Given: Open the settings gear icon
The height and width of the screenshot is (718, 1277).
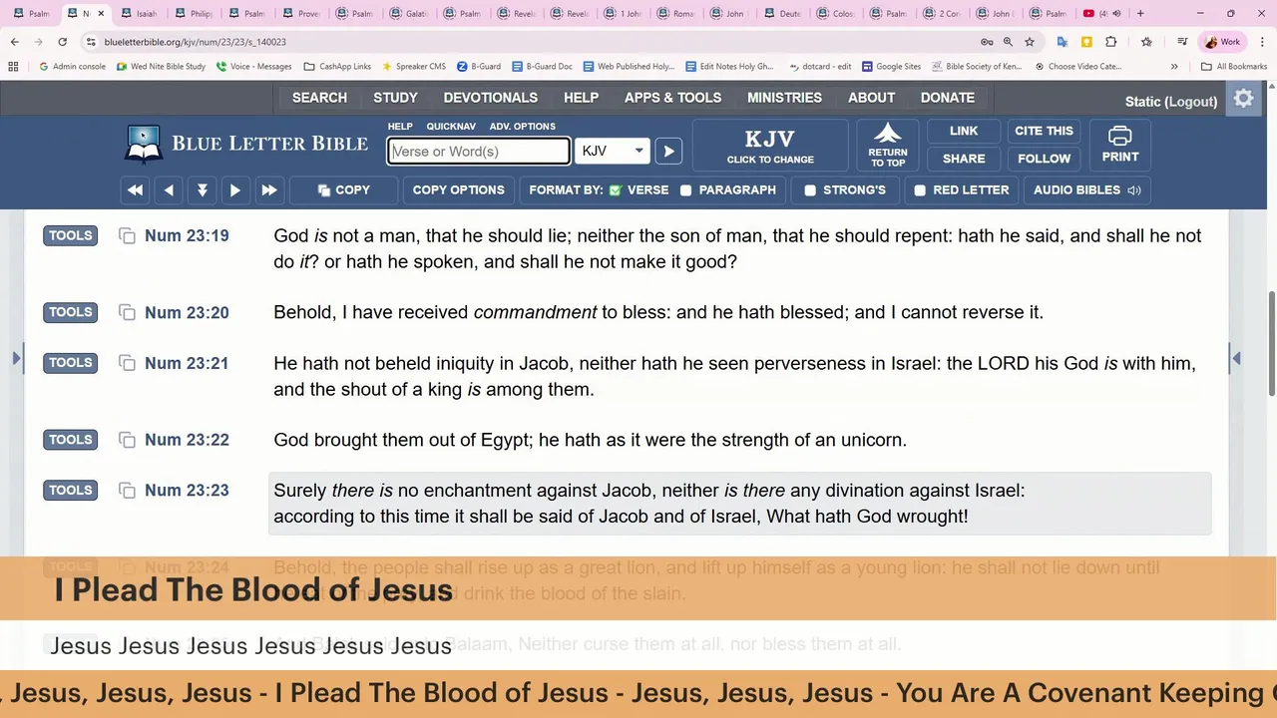Looking at the screenshot, I should [1243, 99].
